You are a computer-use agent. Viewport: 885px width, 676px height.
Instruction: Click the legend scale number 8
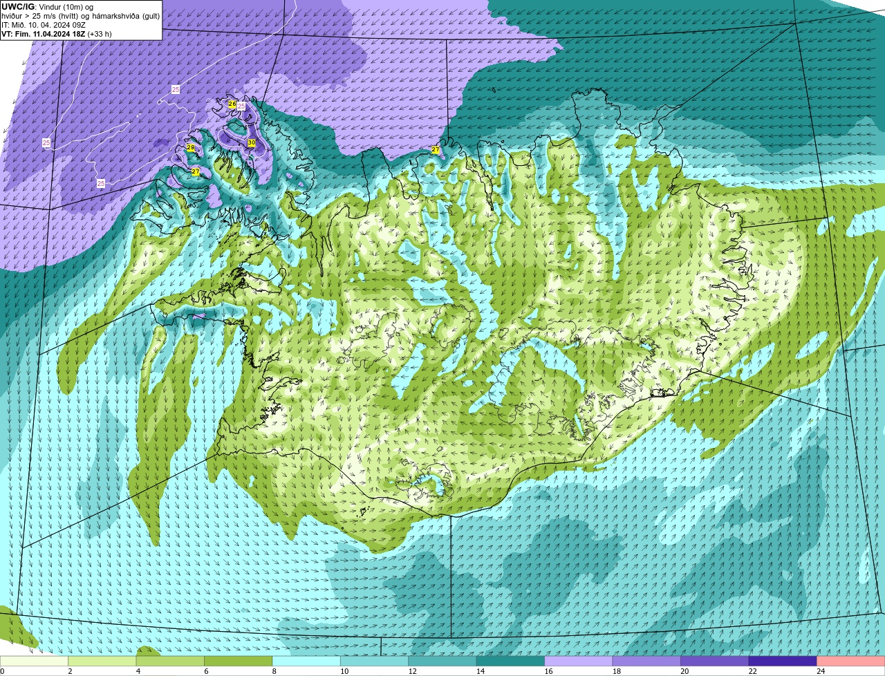[x=273, y=671]
